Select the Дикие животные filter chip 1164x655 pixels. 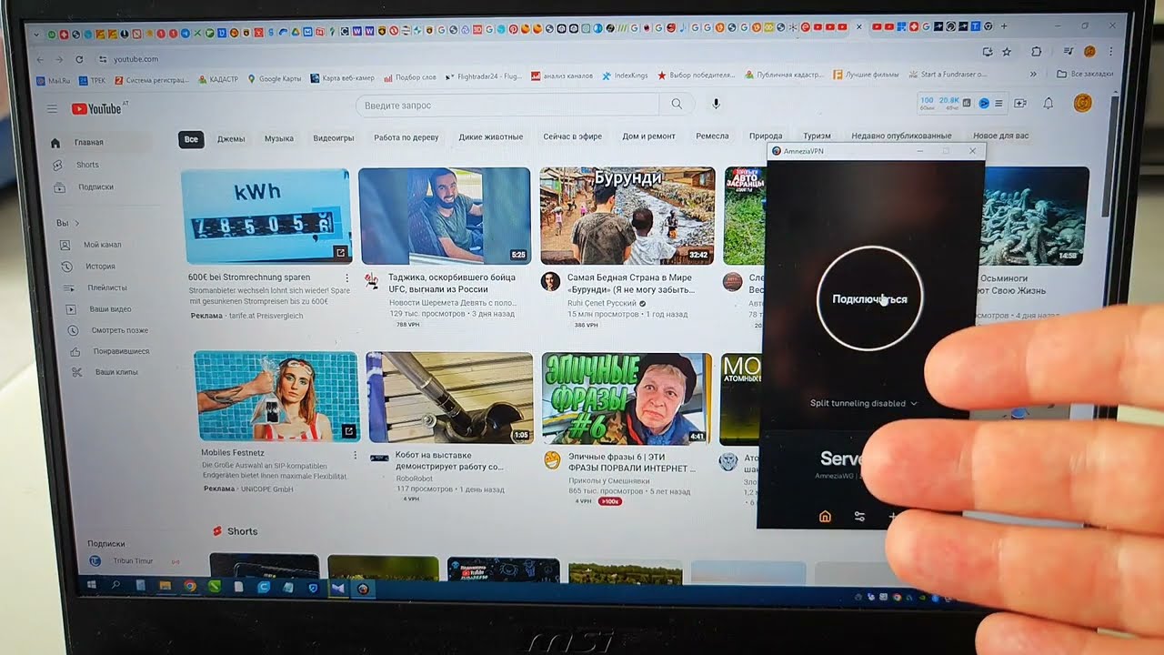coord(491,137)
